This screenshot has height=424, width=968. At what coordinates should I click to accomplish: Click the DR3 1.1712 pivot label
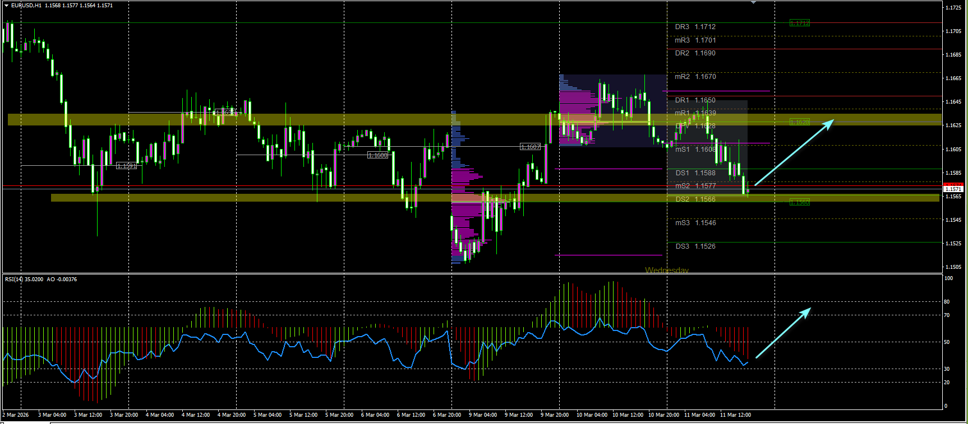(695, 27)
